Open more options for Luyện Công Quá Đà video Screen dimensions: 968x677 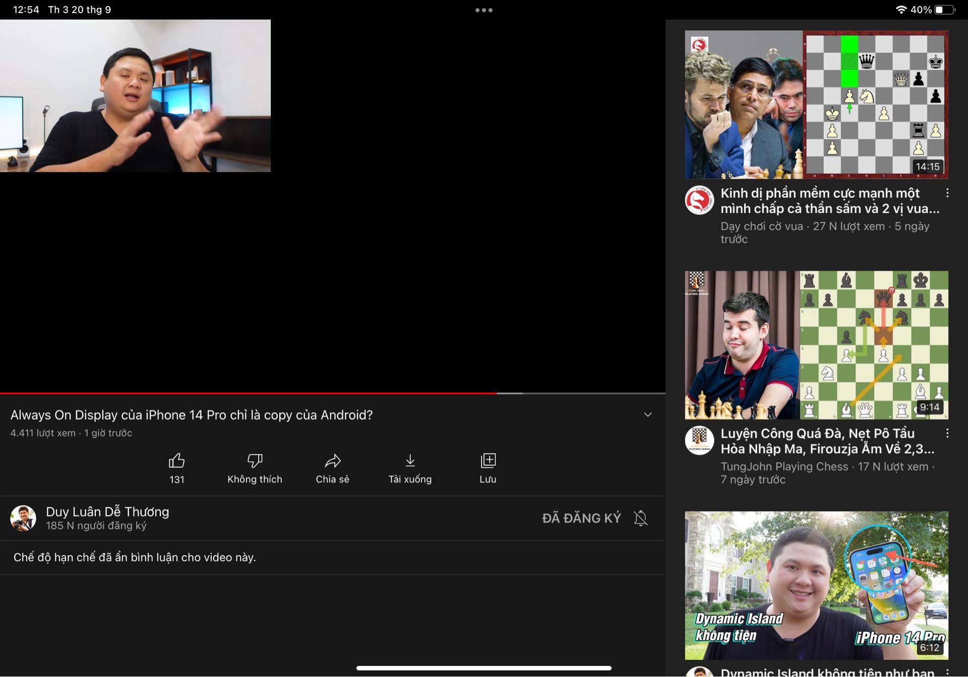(x=947, y=433)
